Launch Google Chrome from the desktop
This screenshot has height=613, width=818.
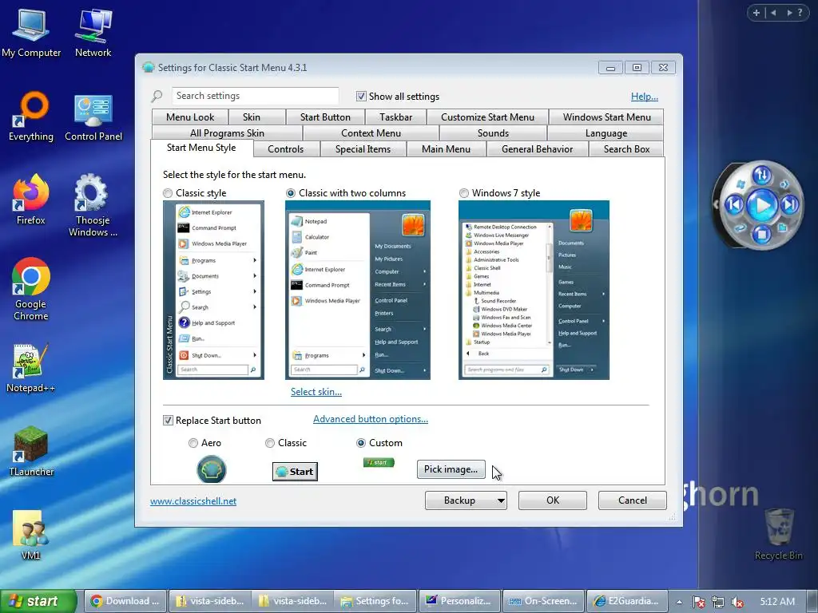click(31, 288)
